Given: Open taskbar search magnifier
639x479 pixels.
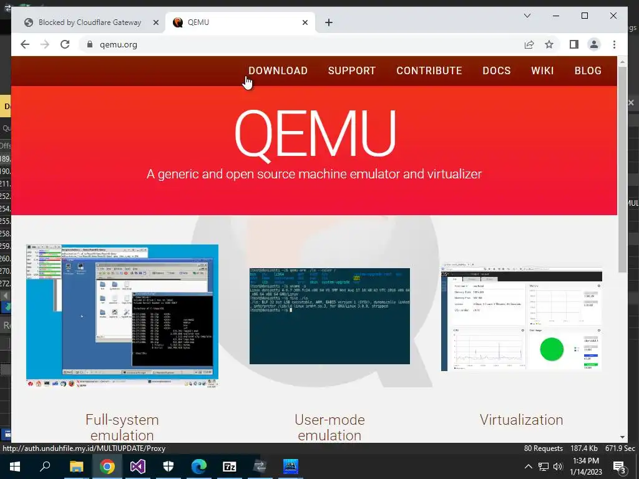Looking at the screenshot, I should (x=45, y=467).
